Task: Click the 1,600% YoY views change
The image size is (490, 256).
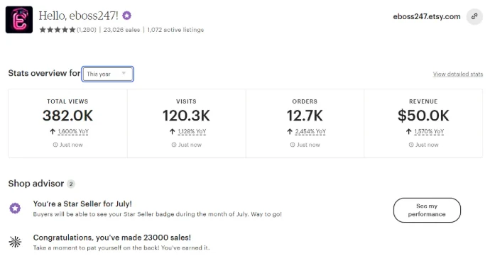Action: tap(73, 132)
